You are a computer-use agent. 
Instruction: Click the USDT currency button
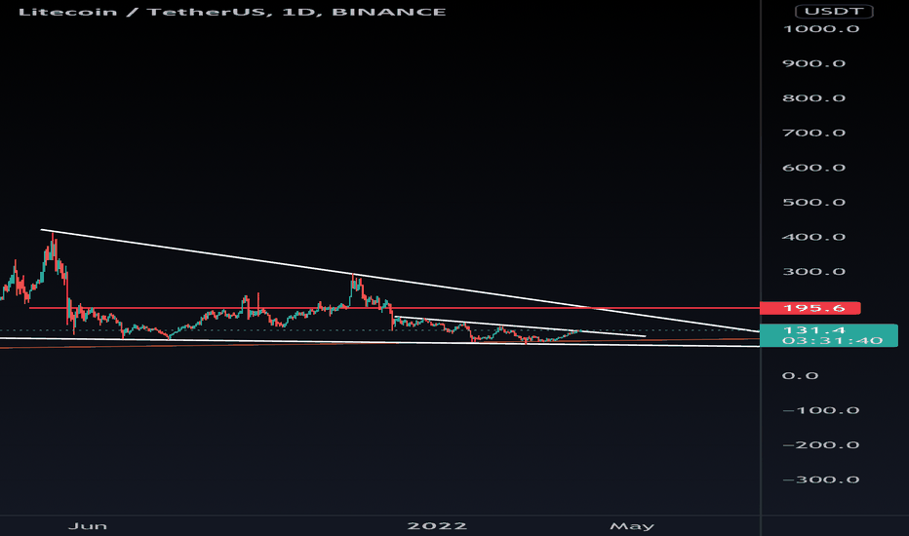(x=834, y=11)
